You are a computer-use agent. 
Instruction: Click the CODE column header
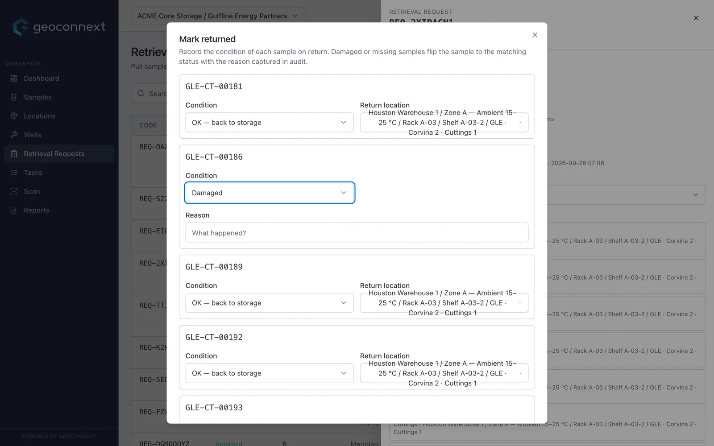click(x=148, y=125)
